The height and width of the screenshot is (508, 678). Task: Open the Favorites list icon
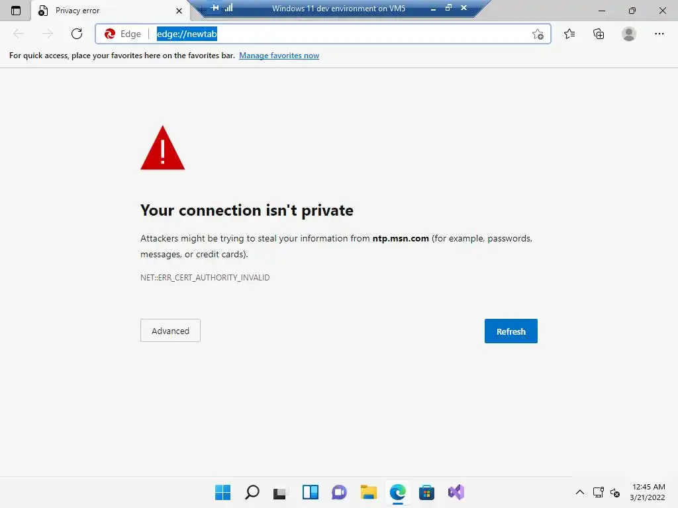pos(569,34)
